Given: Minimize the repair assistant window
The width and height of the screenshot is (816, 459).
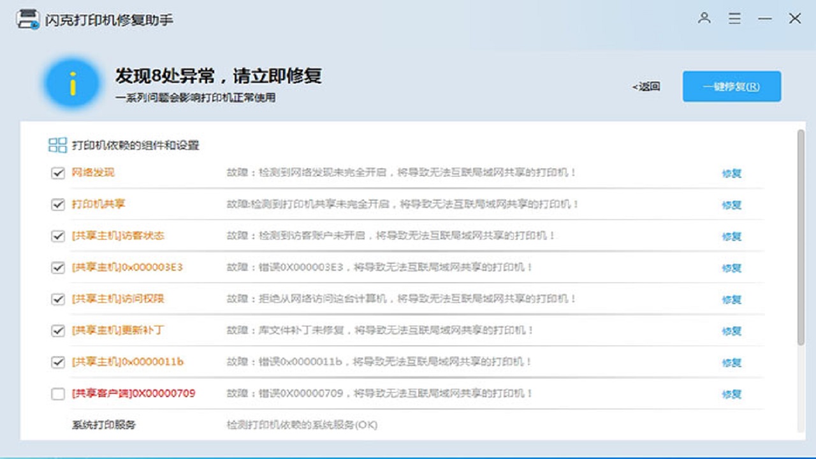Looking at the screenshot, I should tap(765, 19).
